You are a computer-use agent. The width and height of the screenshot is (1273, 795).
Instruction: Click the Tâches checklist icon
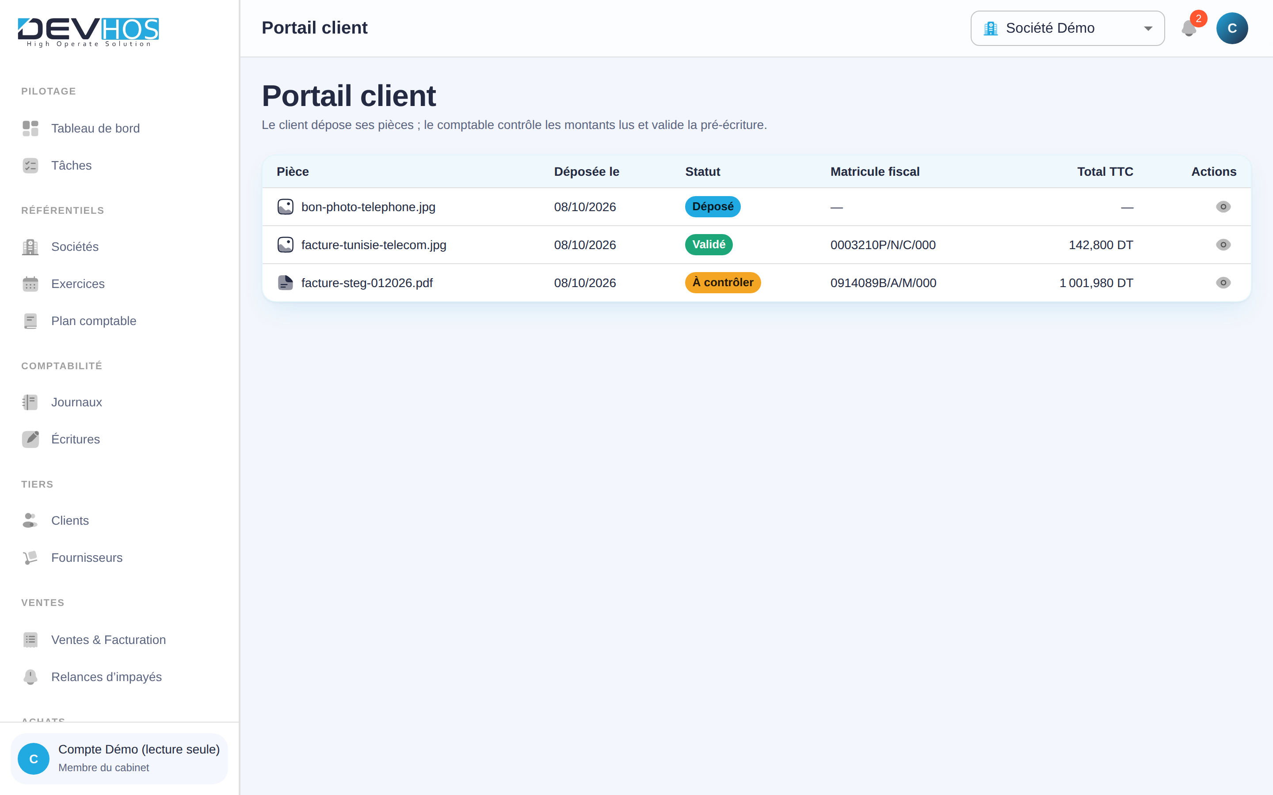coord(30,166)
